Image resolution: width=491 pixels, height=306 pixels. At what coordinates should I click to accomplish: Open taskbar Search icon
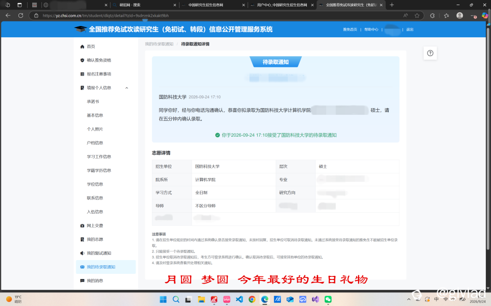(x=176, y=299)
